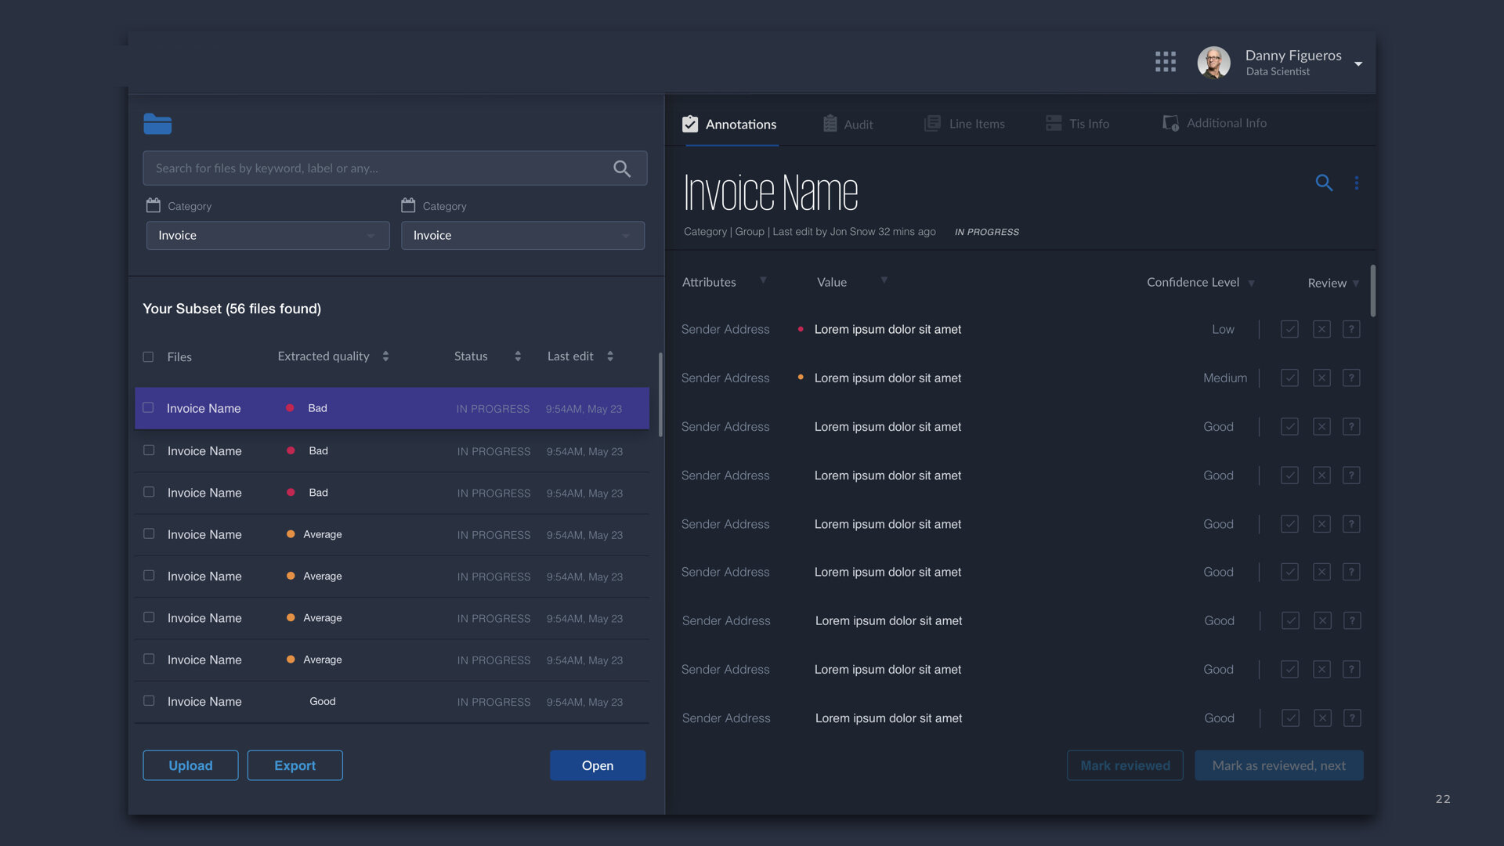Click the Mark reviewed button
This screenshot has height=846, width=1504.
[1125, 765]
